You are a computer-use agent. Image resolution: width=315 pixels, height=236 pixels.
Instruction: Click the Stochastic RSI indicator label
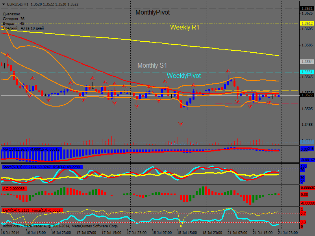41,167
